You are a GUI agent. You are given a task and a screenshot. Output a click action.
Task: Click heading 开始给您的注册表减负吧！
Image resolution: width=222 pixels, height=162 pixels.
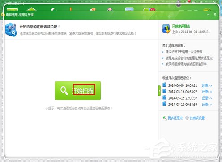click(40, 27)
